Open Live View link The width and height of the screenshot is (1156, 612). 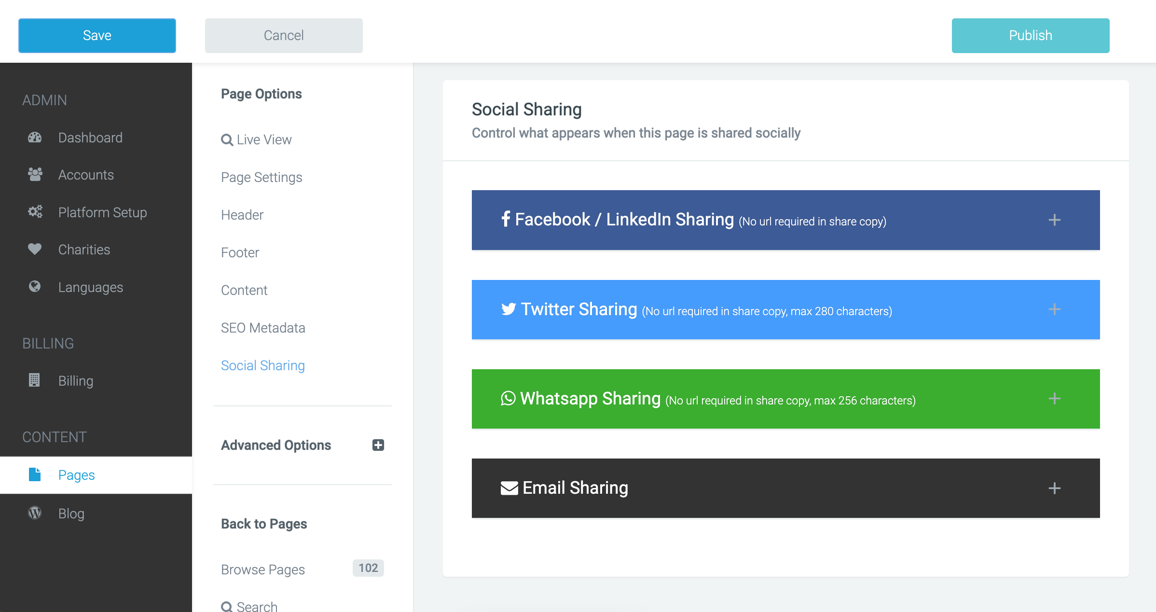pos(256,139)
